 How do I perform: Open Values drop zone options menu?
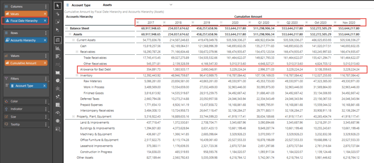click(x=46, y=56)
